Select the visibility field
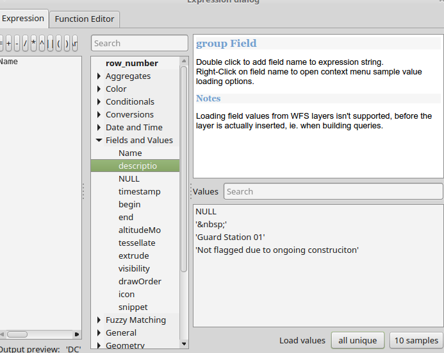 pyautogui.click(x=135, y=268)
